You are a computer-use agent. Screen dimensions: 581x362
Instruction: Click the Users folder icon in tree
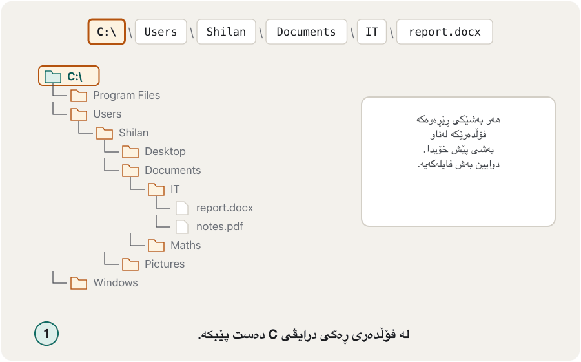point(79,114)
